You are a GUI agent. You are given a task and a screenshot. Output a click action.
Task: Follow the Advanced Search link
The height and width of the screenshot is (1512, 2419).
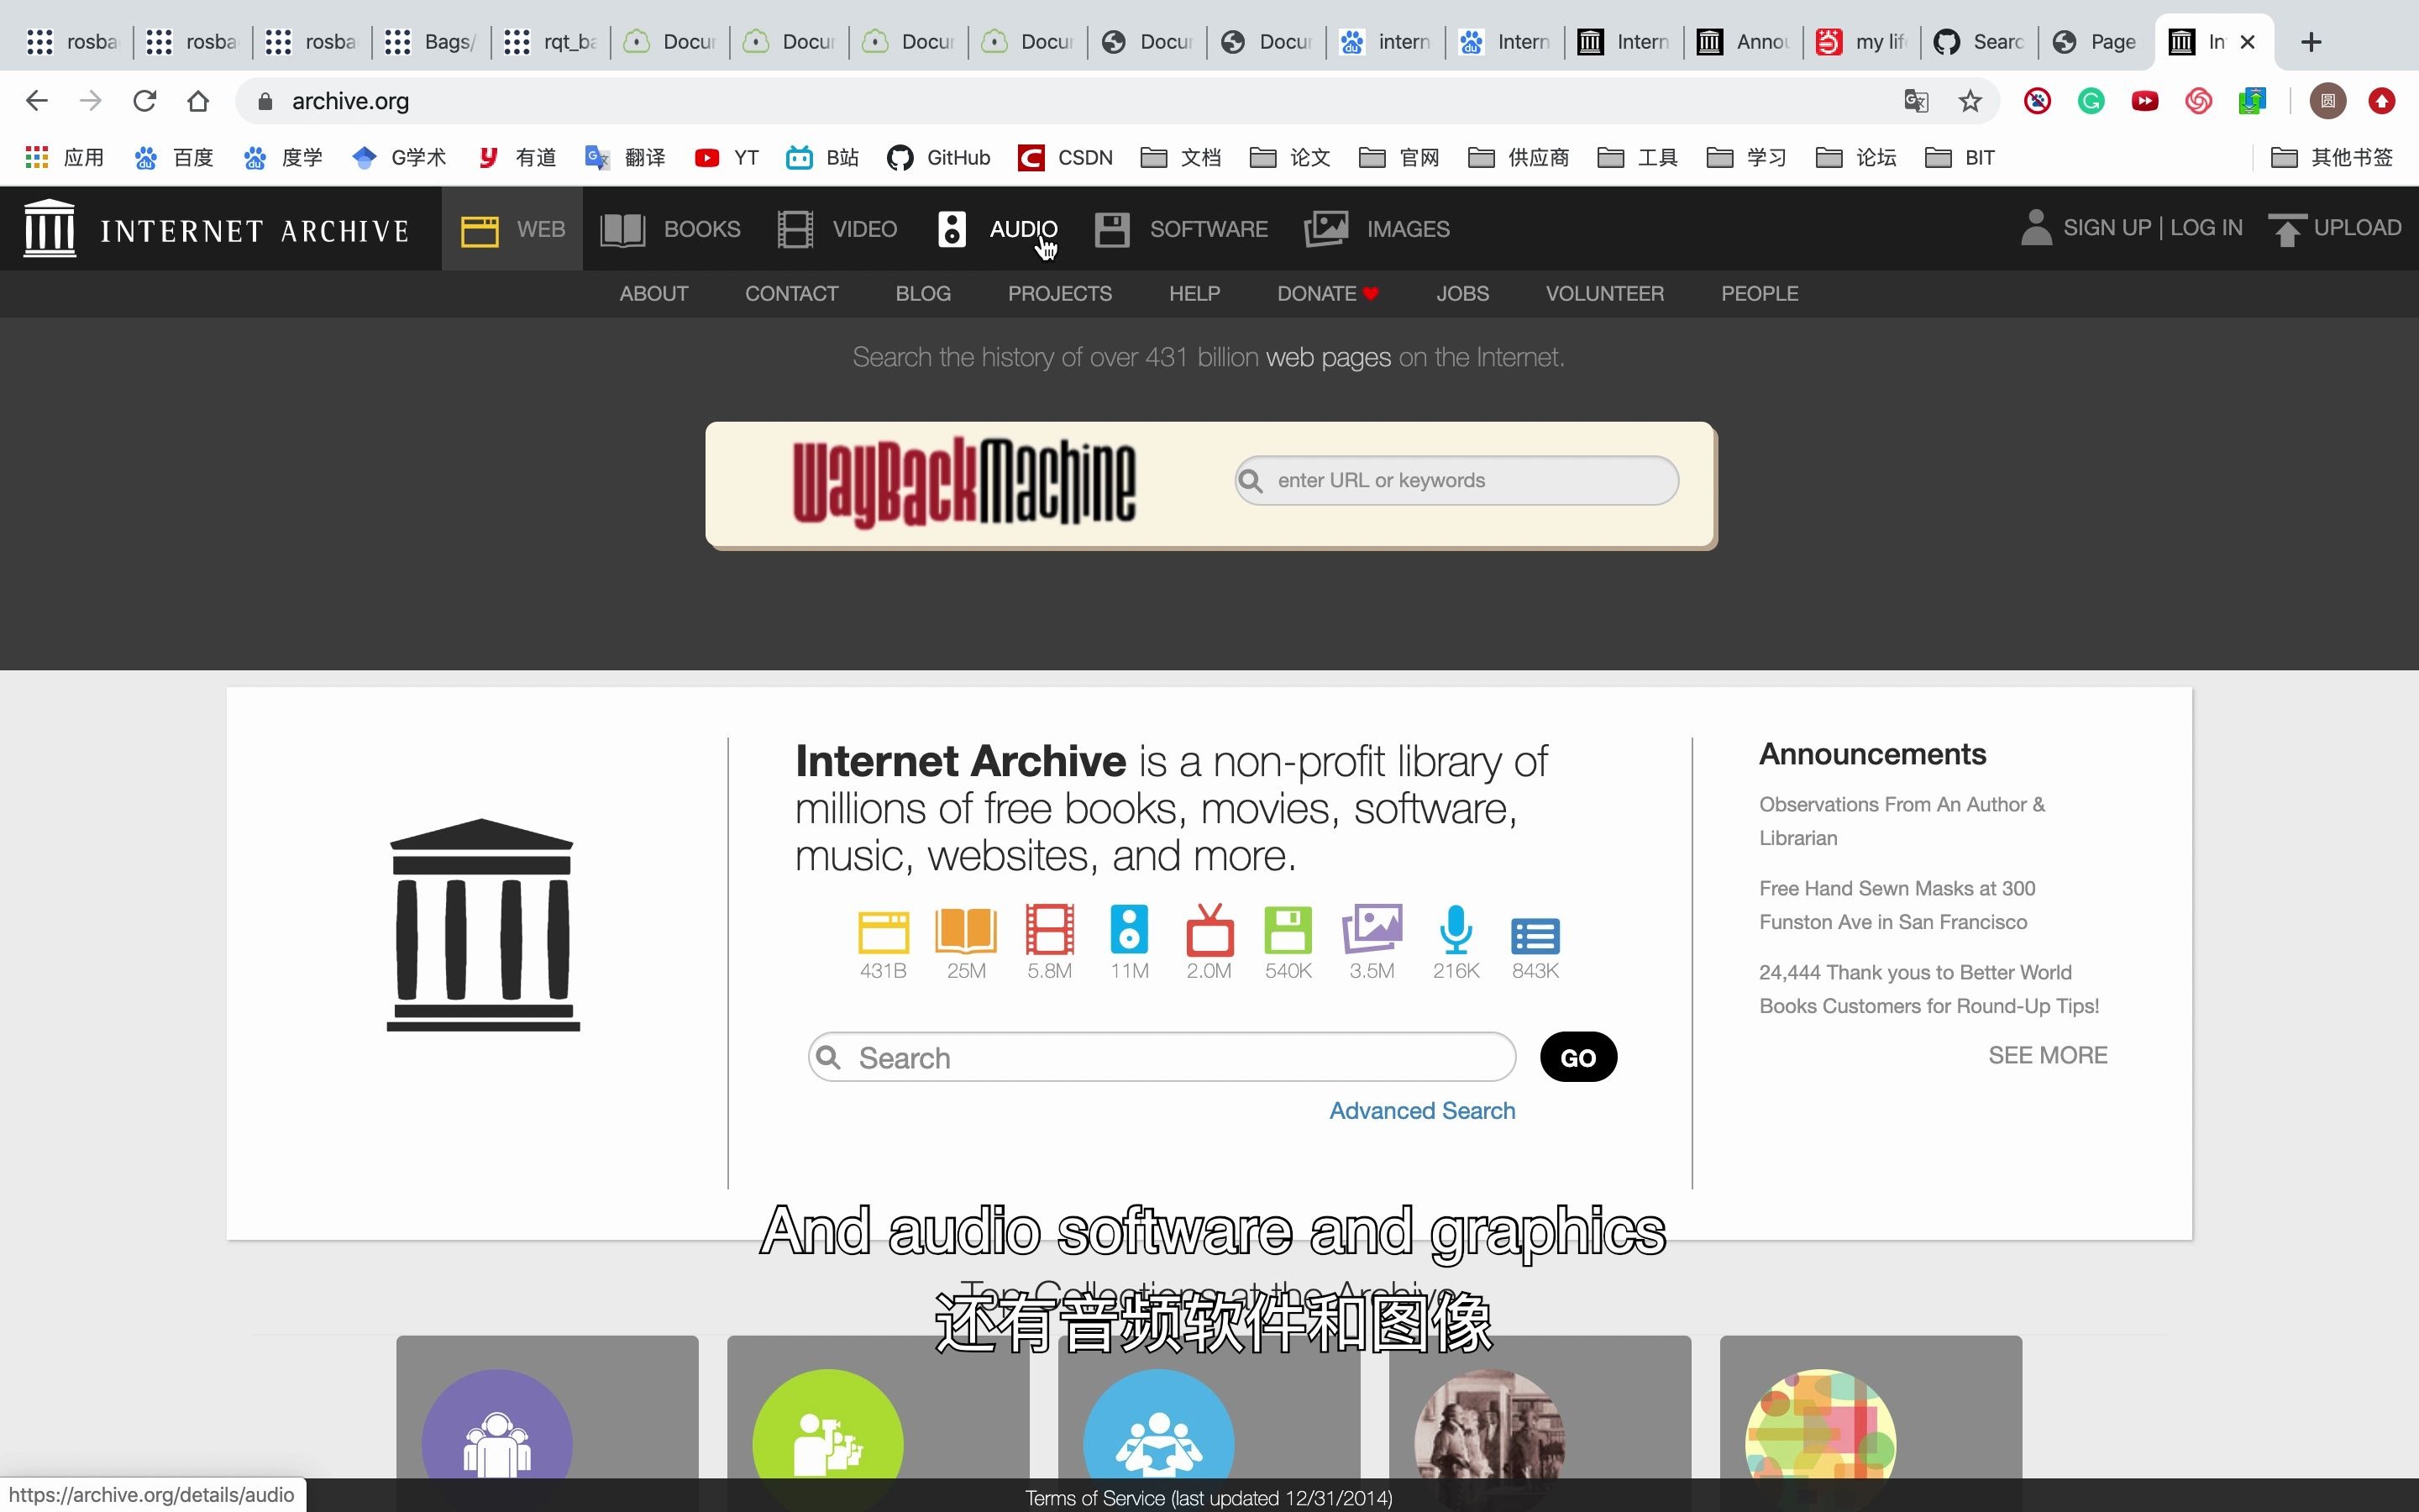(x=1421, y=1111)
